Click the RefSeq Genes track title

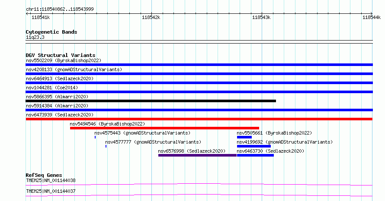coord(44,175)
